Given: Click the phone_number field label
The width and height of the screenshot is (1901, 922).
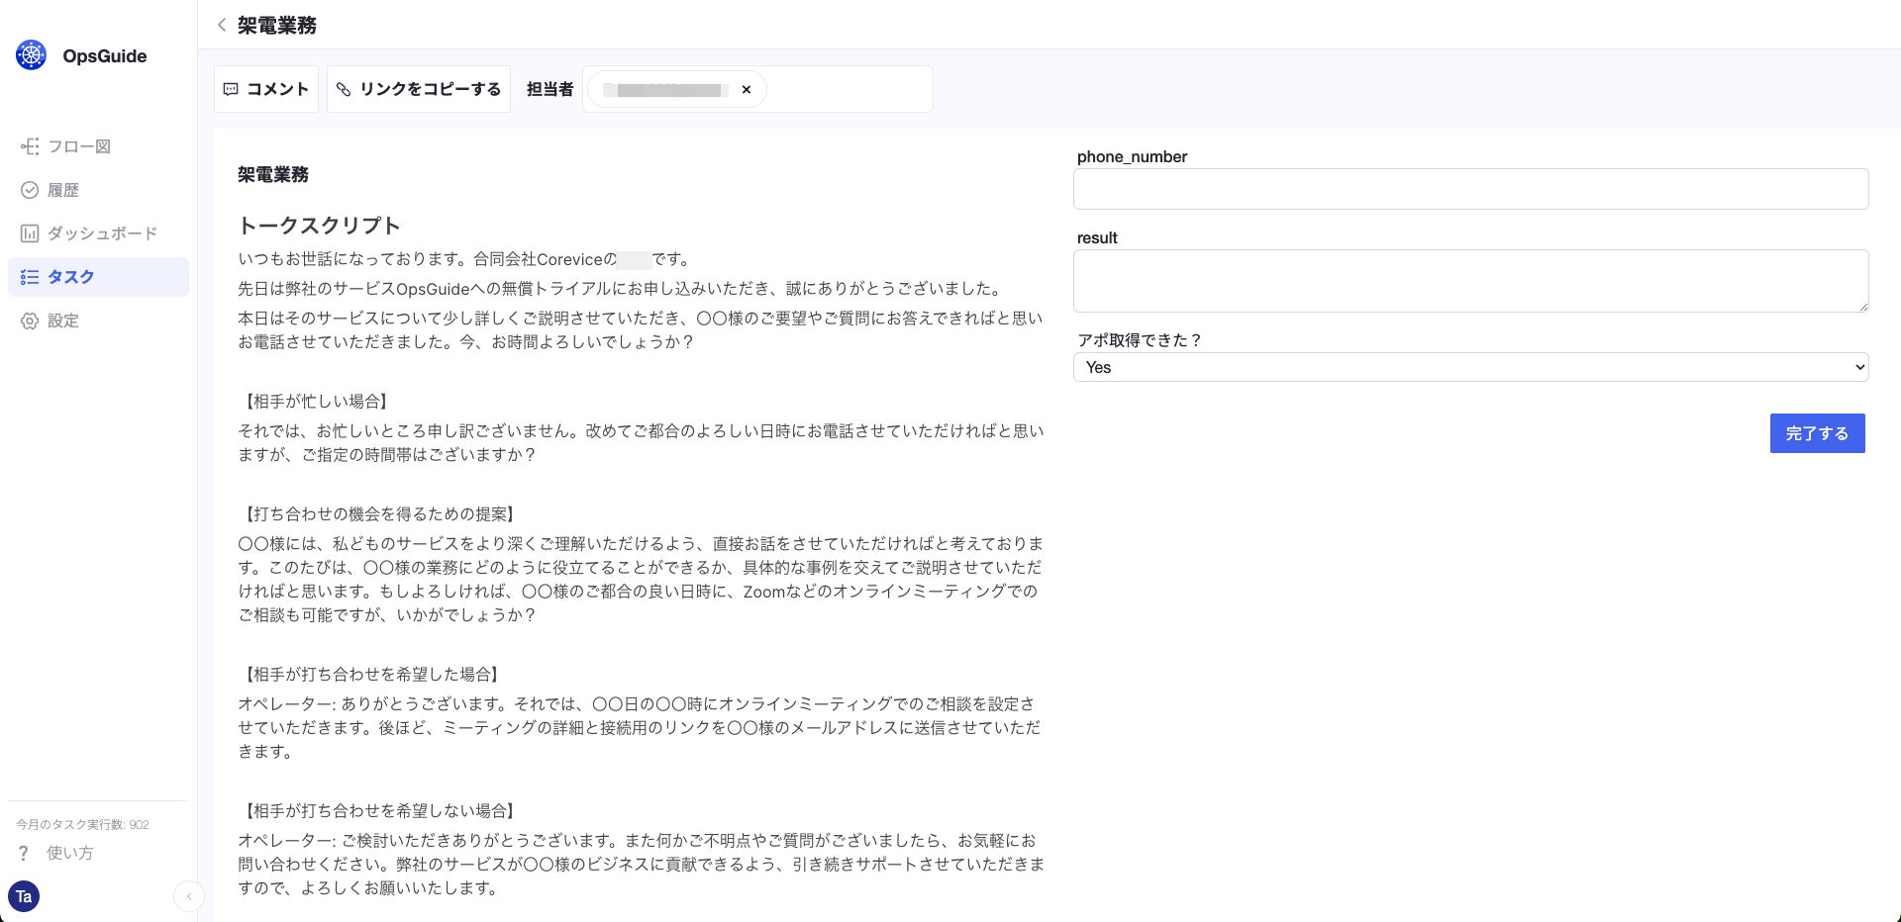Looking at the screenshot, I should 1132,156.
